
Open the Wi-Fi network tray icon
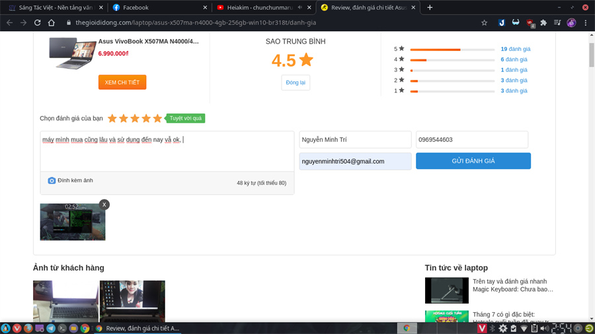tap(524, 328)
